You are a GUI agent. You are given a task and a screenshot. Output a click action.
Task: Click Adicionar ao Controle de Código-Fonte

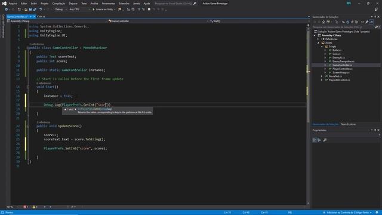(x=347, y=213)
